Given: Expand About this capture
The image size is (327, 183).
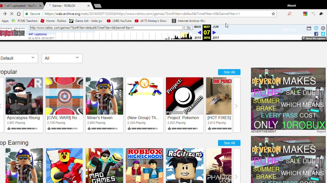Looking at the screenshot, I should tap(314, 38).
